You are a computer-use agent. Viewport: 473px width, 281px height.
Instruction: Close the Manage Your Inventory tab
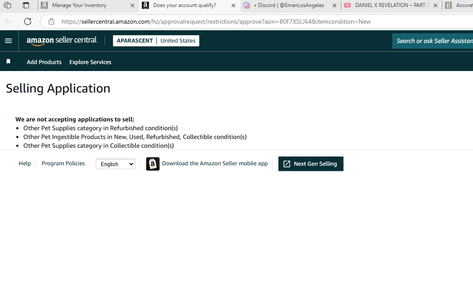coord(132,5)
